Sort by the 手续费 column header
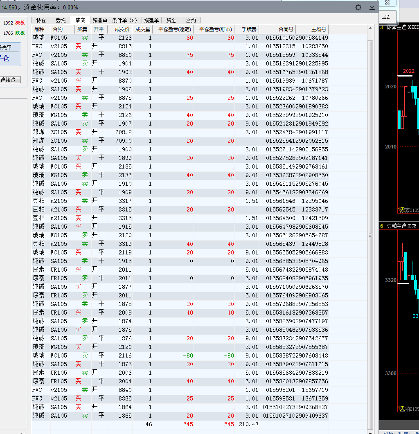This screenshot has width=419, height=434. [x=249, y=29]
